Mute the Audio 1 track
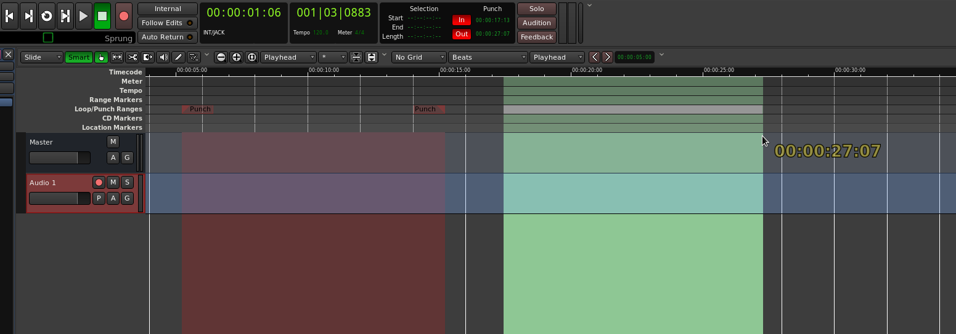956x334 pixels. (x=113, y=182)
